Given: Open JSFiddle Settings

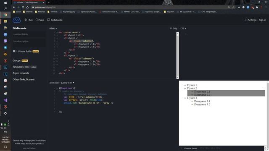Looking at the screenshot, I should [251, 20].
